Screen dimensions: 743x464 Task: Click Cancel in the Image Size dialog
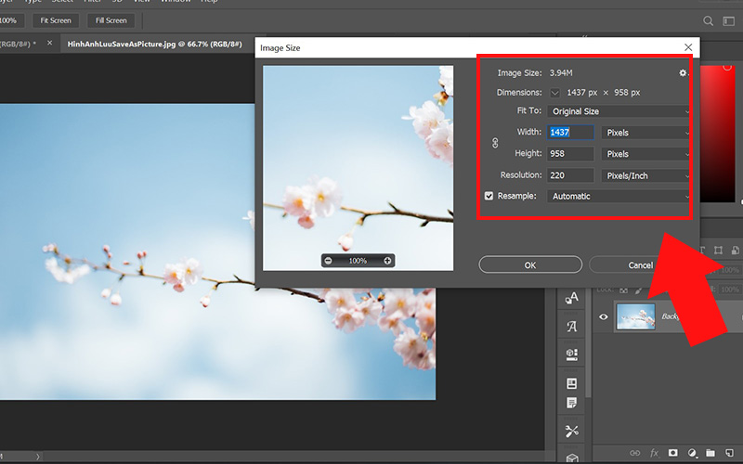tap(640, 265)
